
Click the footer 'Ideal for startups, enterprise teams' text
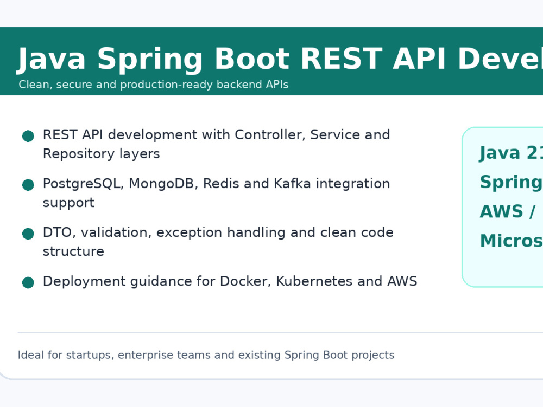tap(206, 355)
